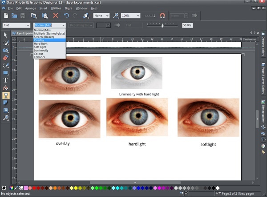Open the Designs gallery side panel
Screen dimensions: 267x197
[x=263, y=43]
